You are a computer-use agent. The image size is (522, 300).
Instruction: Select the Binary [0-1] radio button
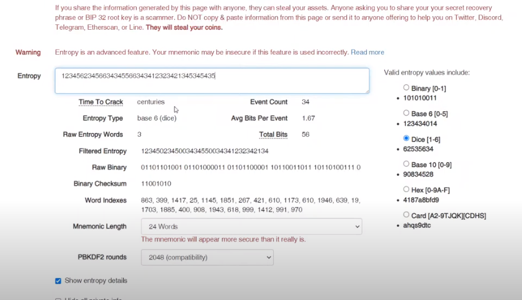[x=407, y=88]
